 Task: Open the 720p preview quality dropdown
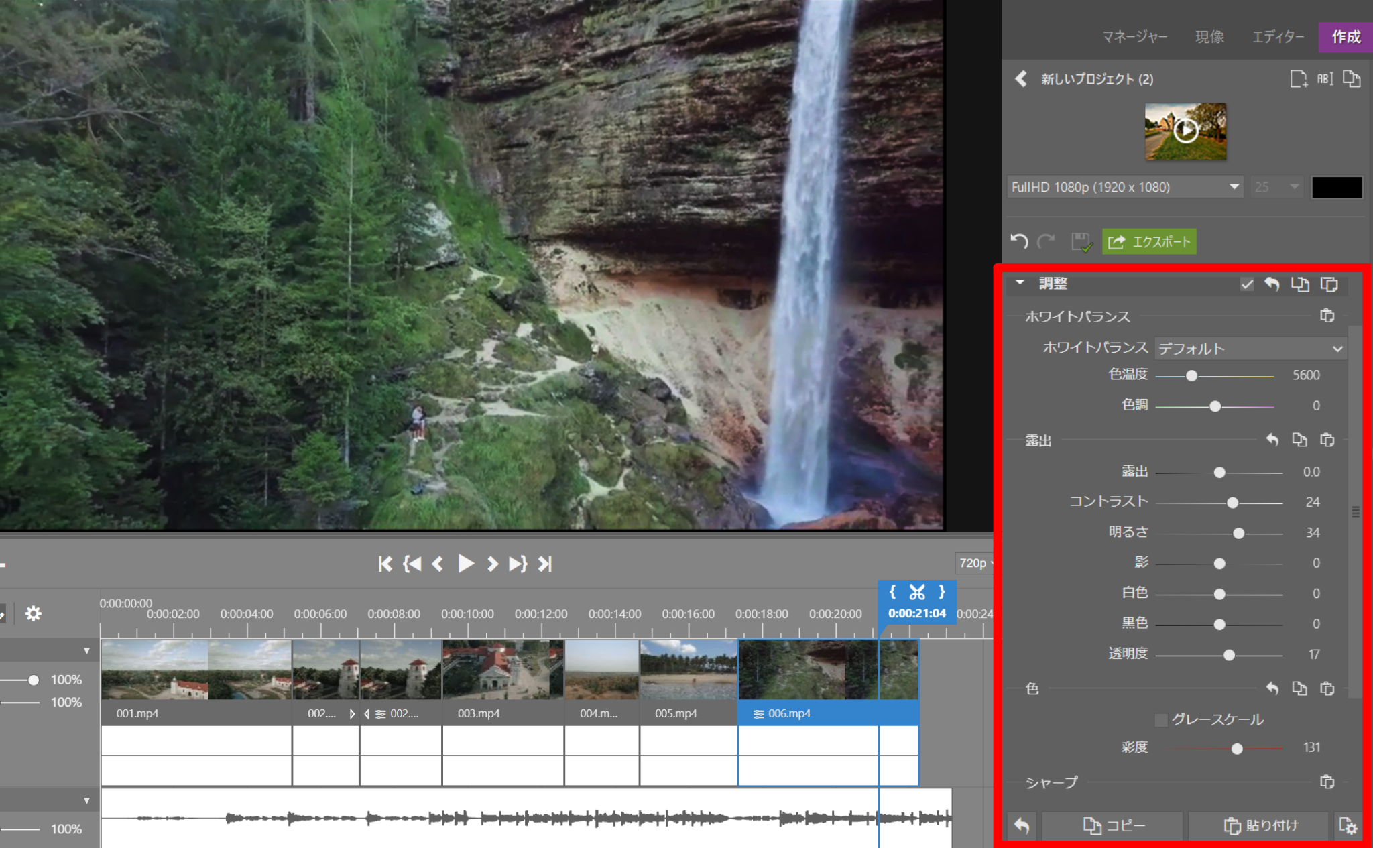[x=975, y=563]
